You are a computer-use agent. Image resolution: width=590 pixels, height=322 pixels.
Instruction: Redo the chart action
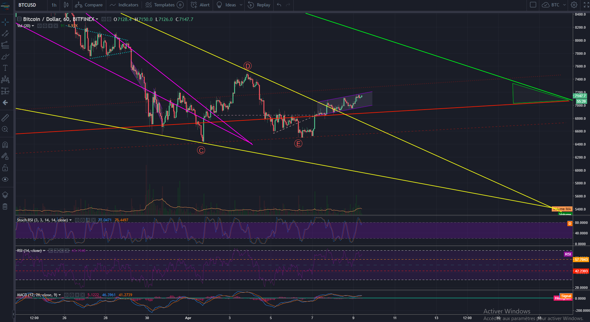click(x=288, y=5)
